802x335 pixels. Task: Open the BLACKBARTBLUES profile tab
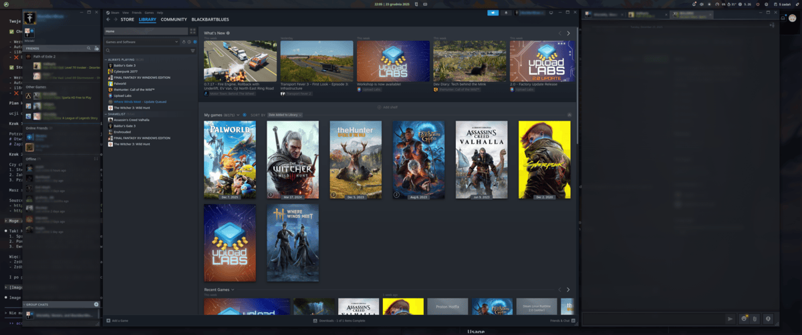(209, 19)
